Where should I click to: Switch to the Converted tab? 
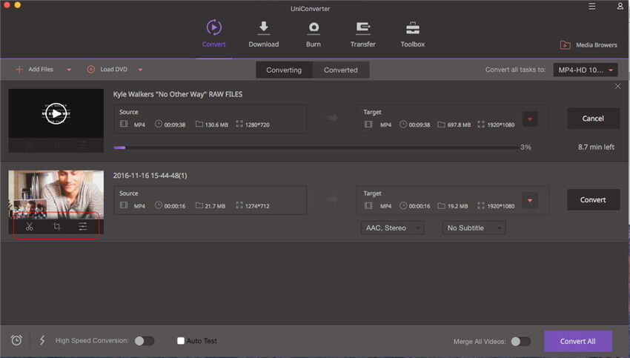[x=341, y=70]
